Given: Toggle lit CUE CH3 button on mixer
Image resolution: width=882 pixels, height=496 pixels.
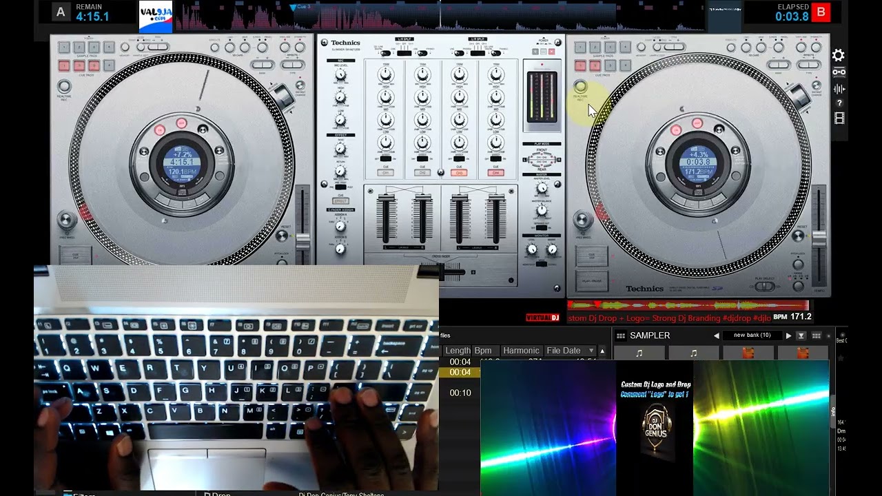Looking at the screenshot, I should (459, 173).
